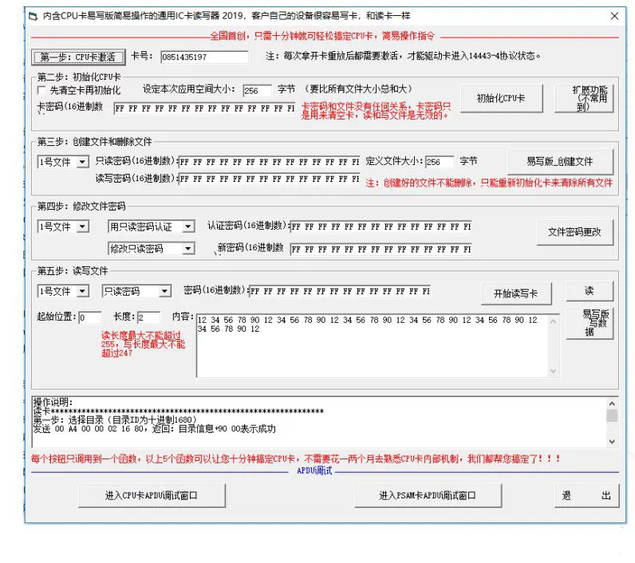Click the 卡密码(16进制数) input field

coord(204,108)
